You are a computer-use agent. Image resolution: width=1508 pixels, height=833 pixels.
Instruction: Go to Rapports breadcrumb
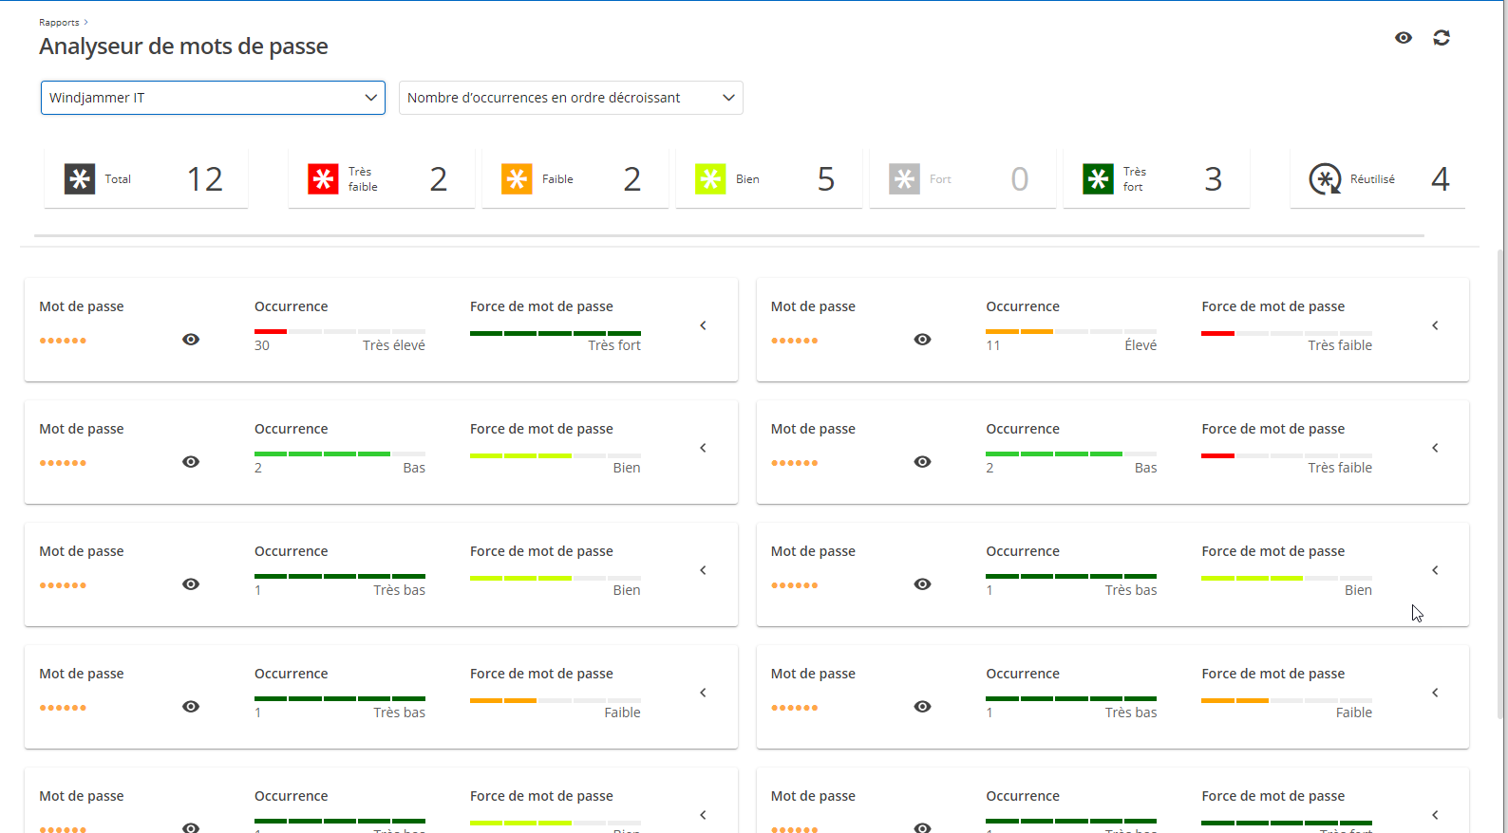coord(59,22)
